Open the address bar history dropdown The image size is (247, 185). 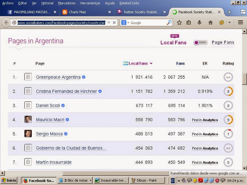[x=109, y=23]
